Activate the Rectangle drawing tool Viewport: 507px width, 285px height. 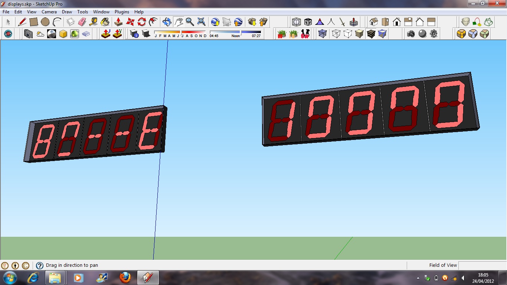point(34,22)
